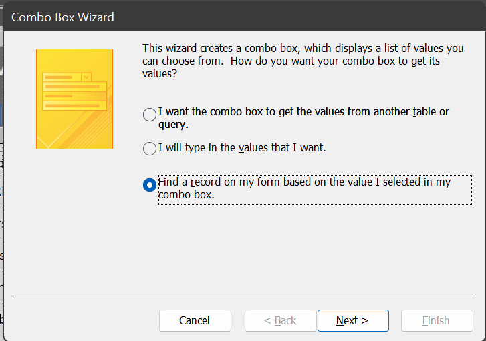
Task: Click the label 'I will type in the values that I want'
Action: 242,147
